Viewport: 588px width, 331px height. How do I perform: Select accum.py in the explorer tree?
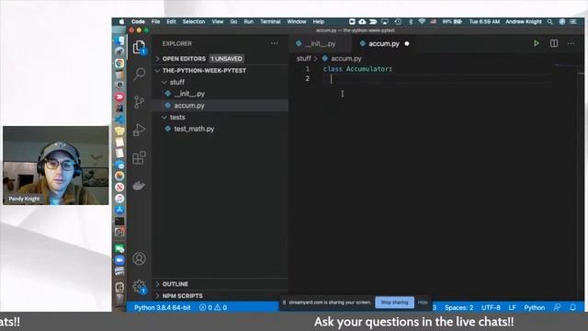[189, 106]
